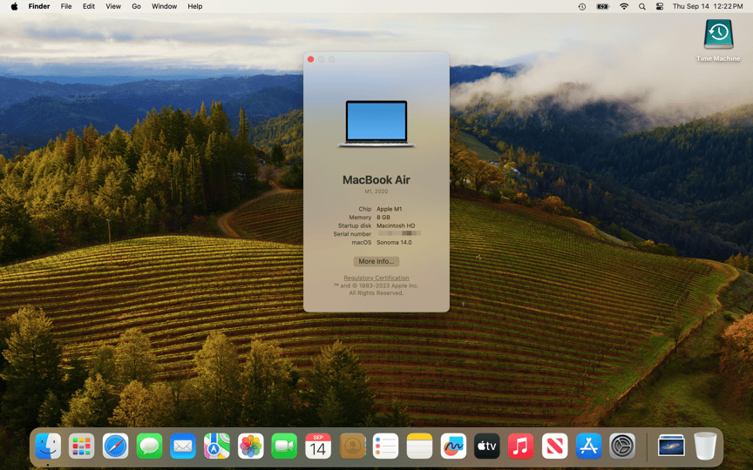
Task: Open the Regulatory Certification link
Action: click(376, 278)
